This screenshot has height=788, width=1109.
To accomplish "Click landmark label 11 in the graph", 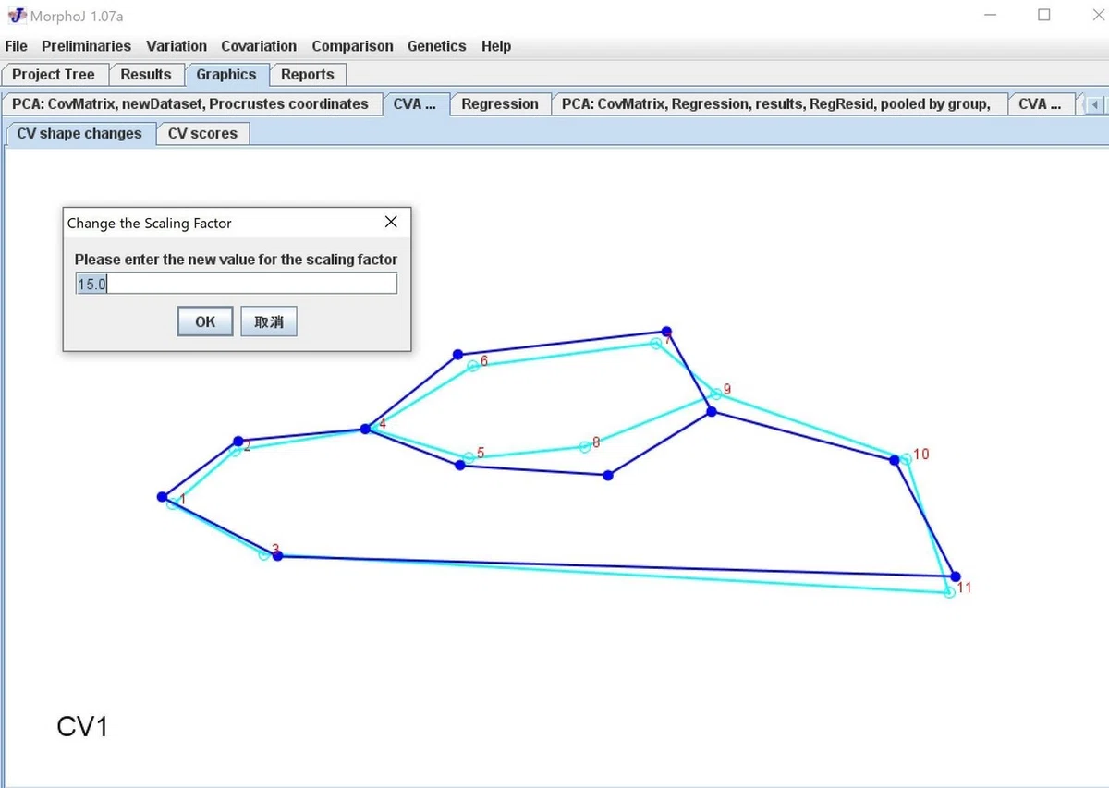I will (x=965, y=588).
